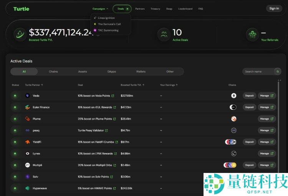The image size is (288, 196).
Task: Switch to the Chains filter tab
Action: 53,71
